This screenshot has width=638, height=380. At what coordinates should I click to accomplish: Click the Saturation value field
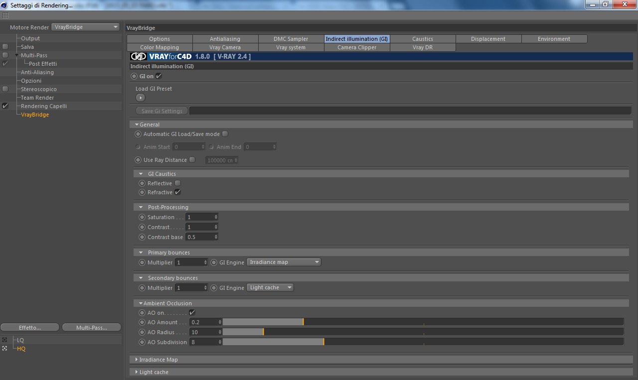pos(202,217)
